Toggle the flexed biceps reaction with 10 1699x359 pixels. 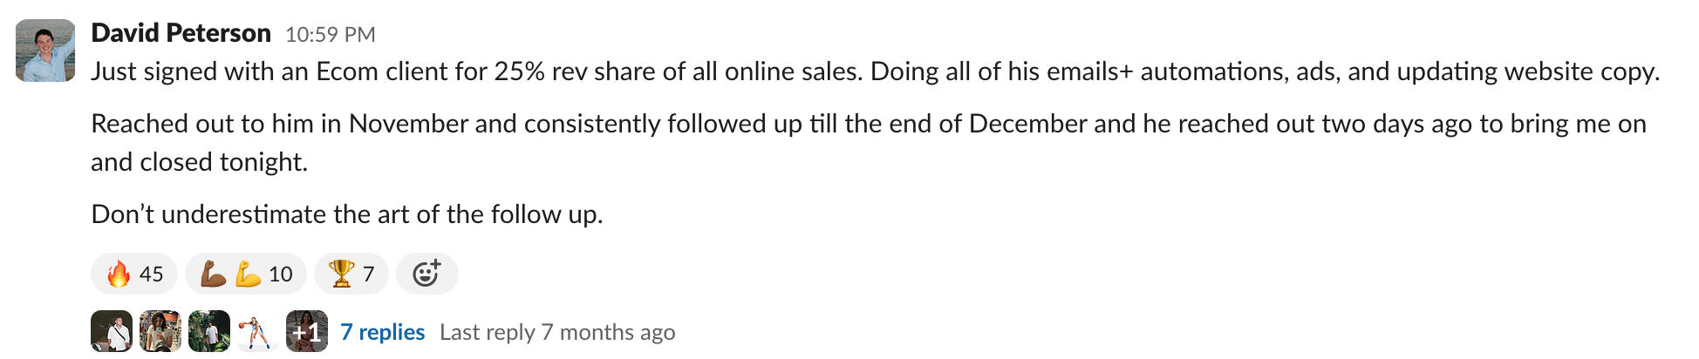point(245,274)
